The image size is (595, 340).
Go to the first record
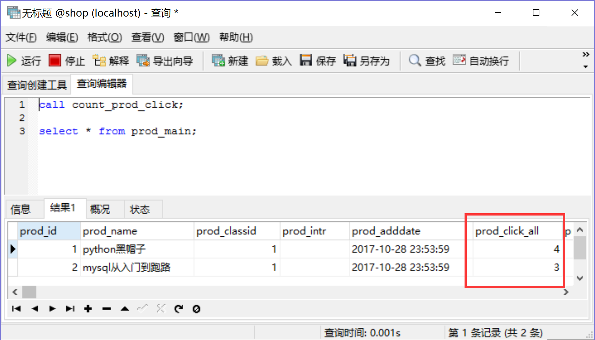16,309
